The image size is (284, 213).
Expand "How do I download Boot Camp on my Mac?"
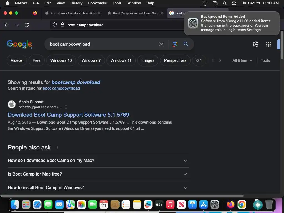(98, 161)
